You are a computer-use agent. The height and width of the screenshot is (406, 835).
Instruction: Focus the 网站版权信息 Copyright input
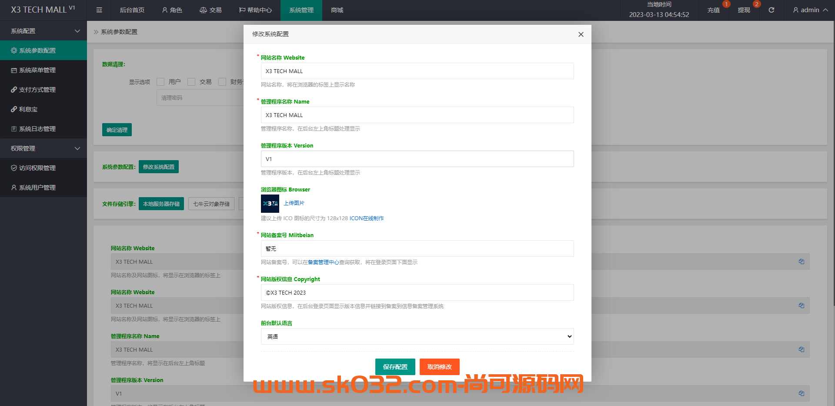click(x=417, y=292)
